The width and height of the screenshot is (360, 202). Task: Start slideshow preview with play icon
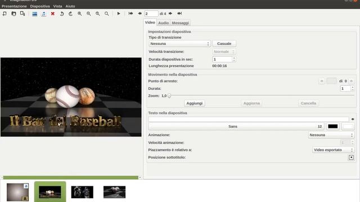coord(119,13)
